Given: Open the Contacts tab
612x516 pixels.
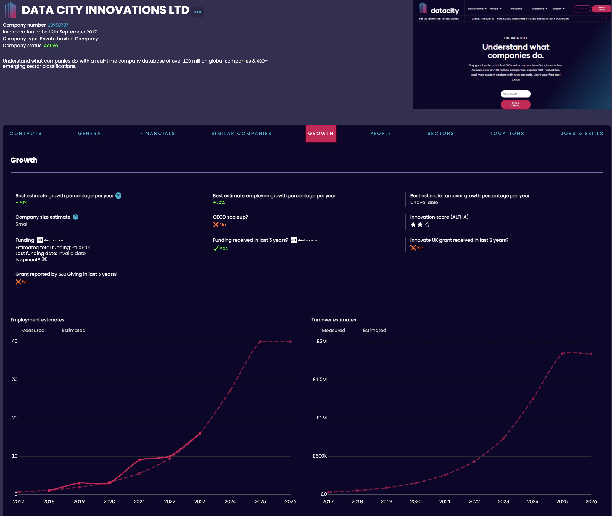Looking at the screenshot, I should [26, 134].
